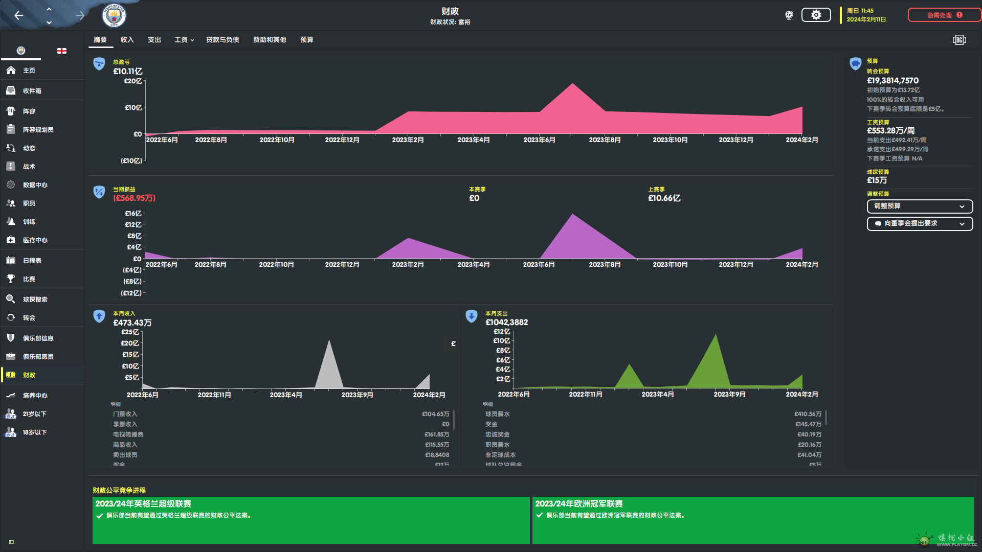Click the up chevron near the back arrow
The image size is (982, 552).
(49, 9)
